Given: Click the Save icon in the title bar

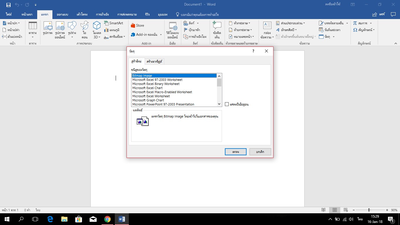Looking at the screenshot, I should [8, 5].
